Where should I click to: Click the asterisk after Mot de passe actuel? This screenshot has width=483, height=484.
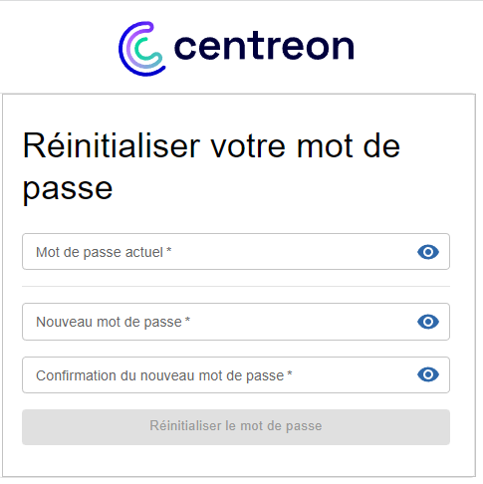click(169, 250)
